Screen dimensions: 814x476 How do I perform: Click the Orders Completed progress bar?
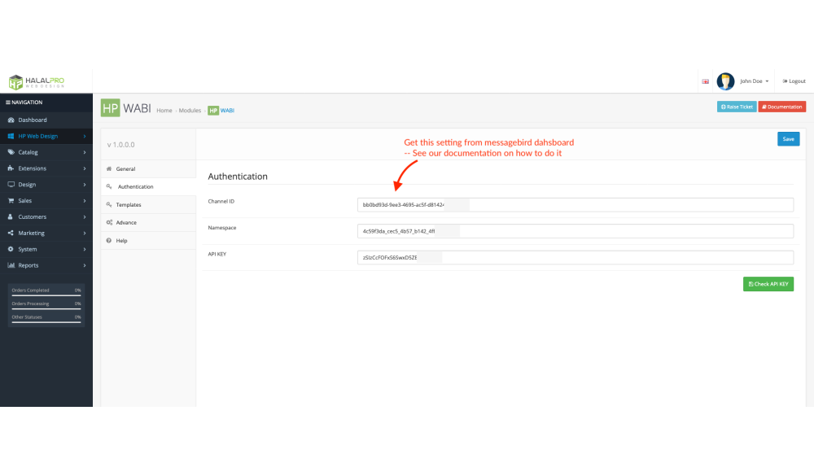[45, 295]
